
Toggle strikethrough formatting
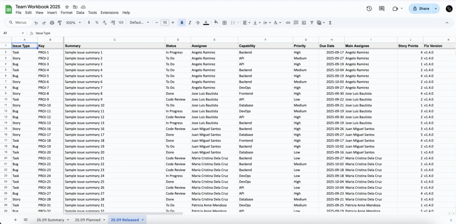click(x=198, y=23)
